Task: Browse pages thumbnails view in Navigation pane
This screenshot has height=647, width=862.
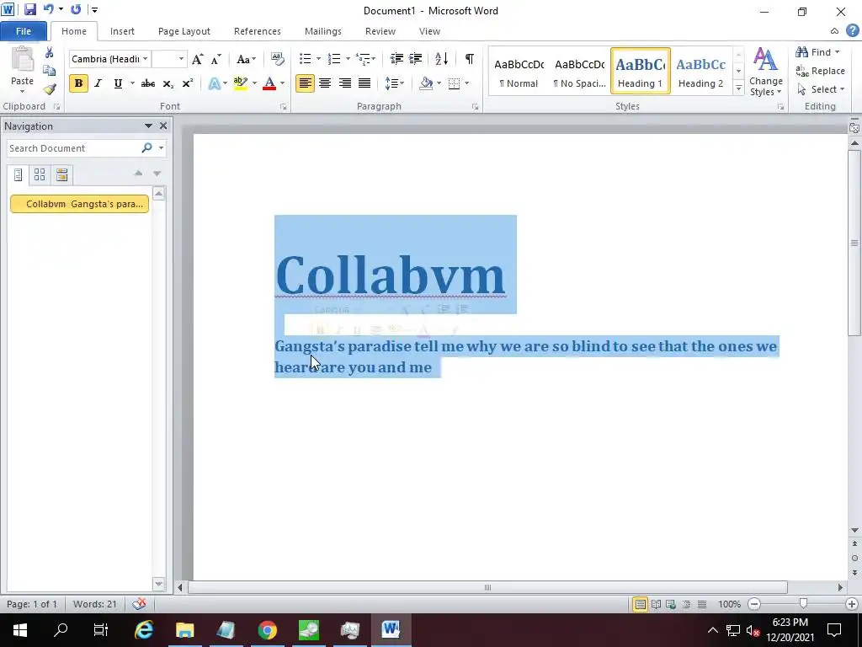Action: pyautogui.click(x=40, y=175)
